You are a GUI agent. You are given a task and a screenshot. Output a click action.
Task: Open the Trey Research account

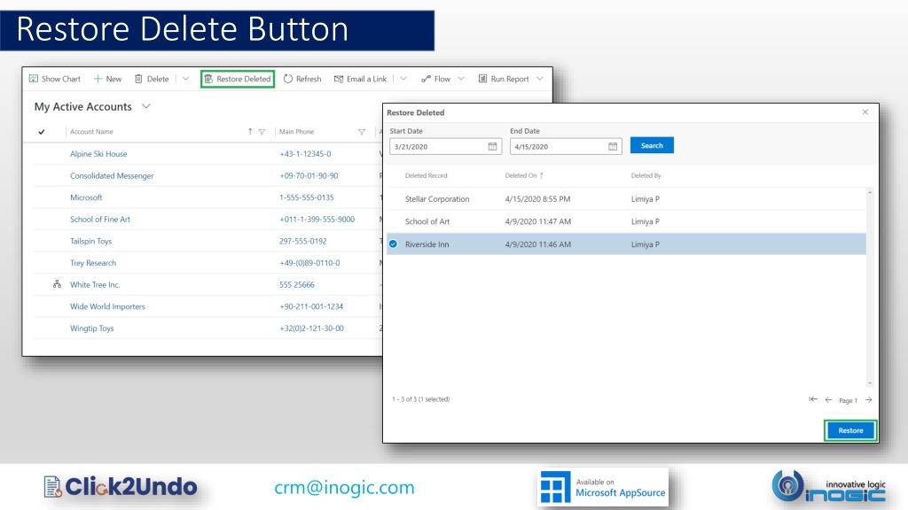(93, 263)
